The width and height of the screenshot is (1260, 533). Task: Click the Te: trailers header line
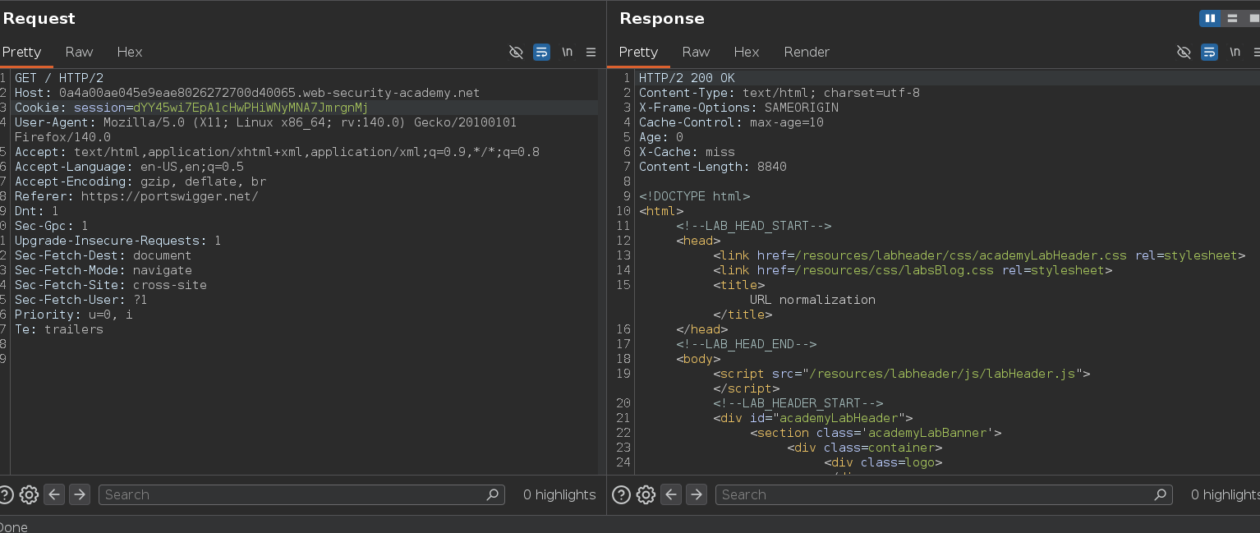point(59,329)
